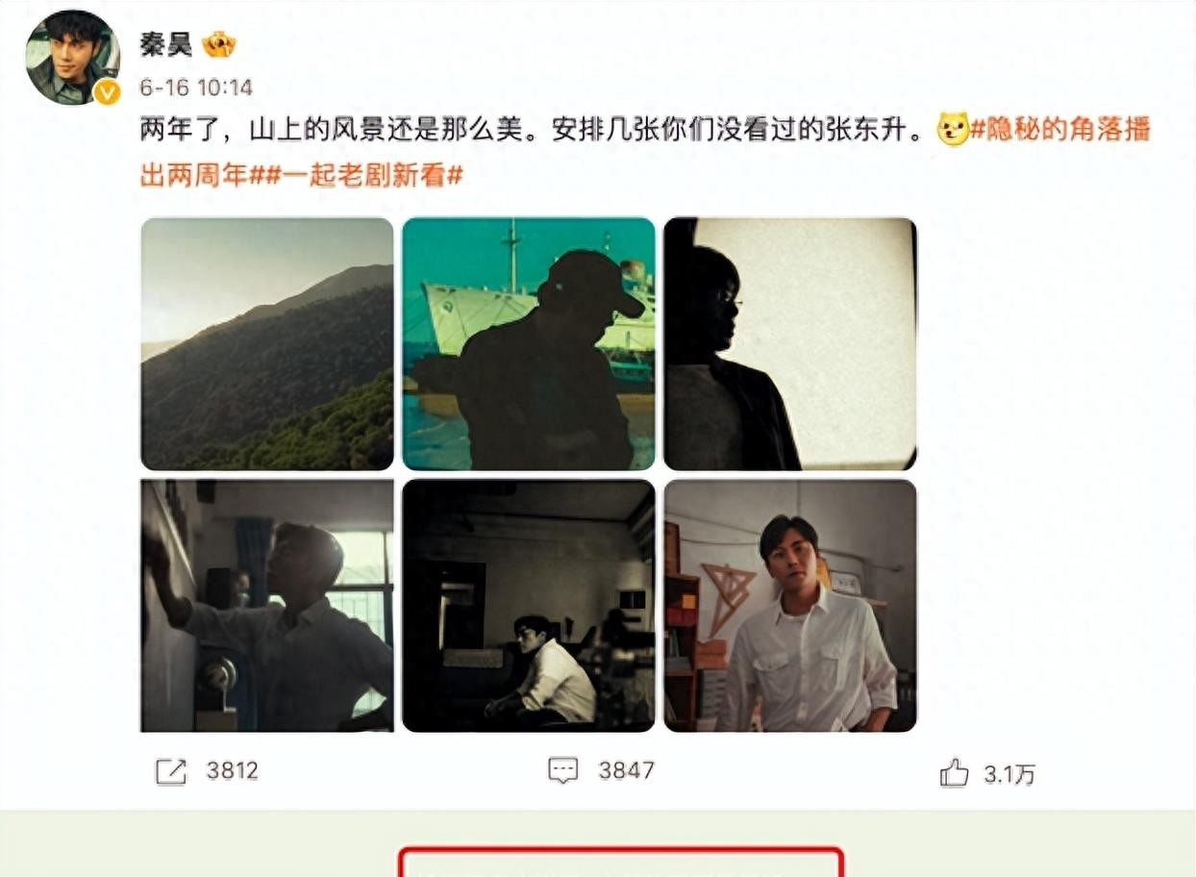Click the yellow verified badge on avatar

107,91
